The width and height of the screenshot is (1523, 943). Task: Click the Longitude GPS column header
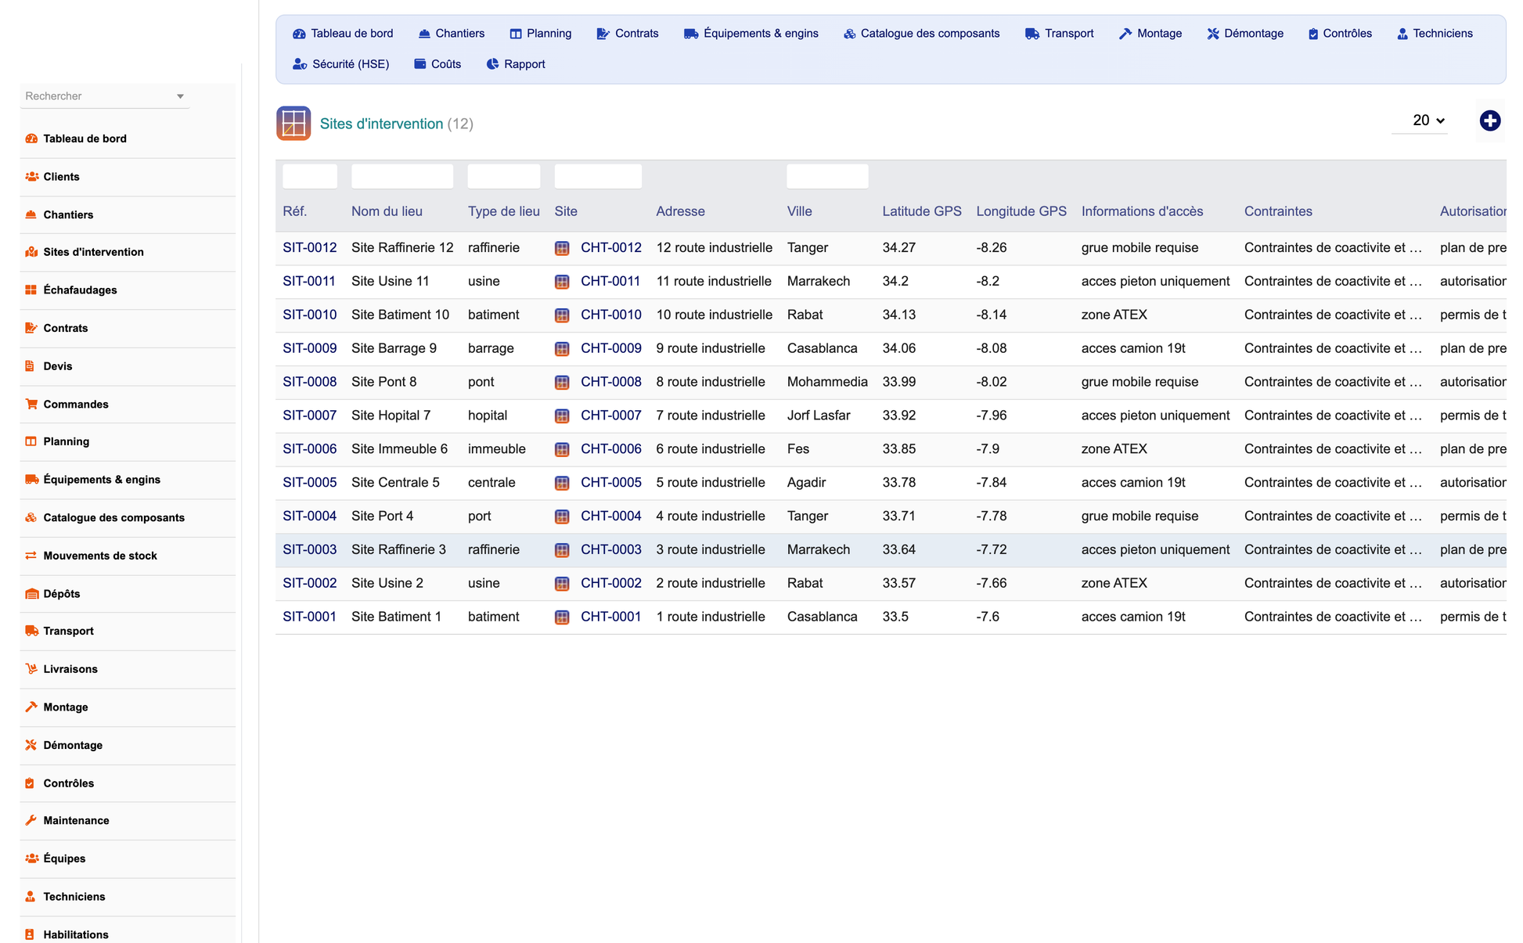coord(1021,211)
